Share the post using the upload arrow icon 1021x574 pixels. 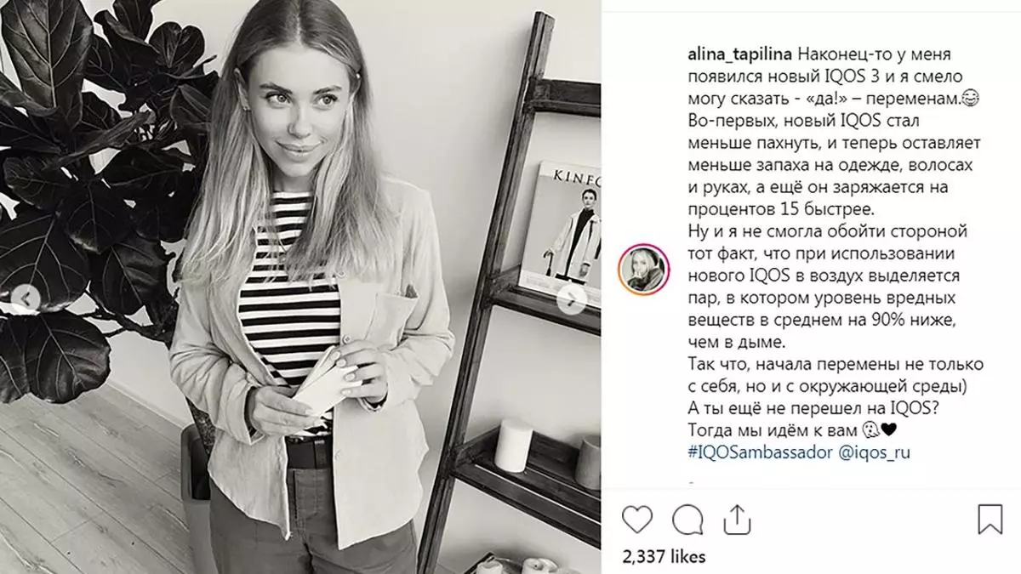734,518
